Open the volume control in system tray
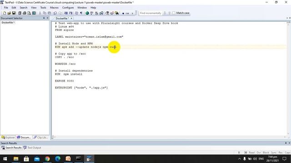This screenshot has width=291, height=163. point(255,159)
